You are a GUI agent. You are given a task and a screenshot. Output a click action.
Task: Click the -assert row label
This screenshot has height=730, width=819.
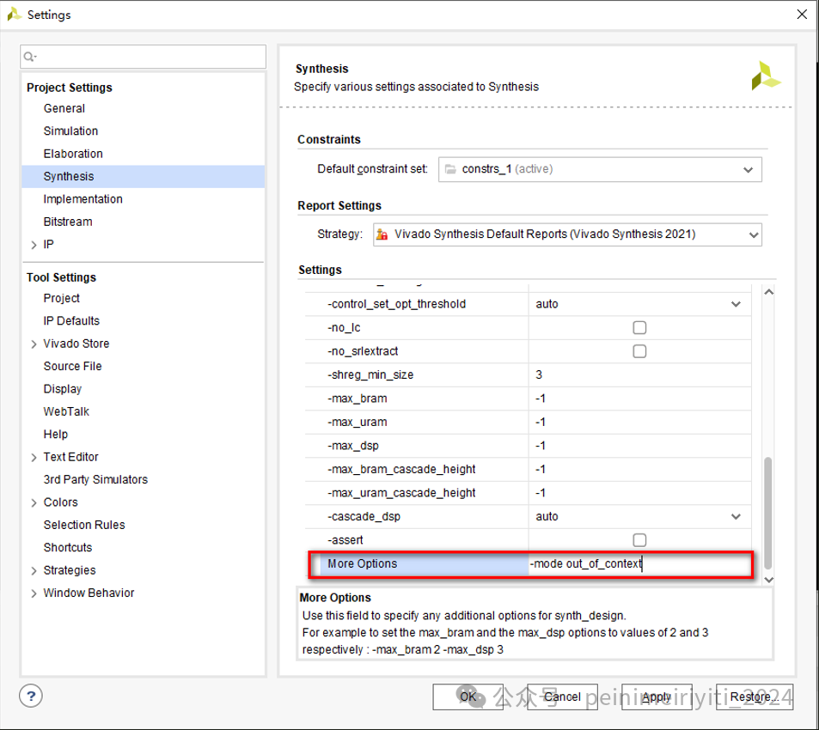(345, 540)
